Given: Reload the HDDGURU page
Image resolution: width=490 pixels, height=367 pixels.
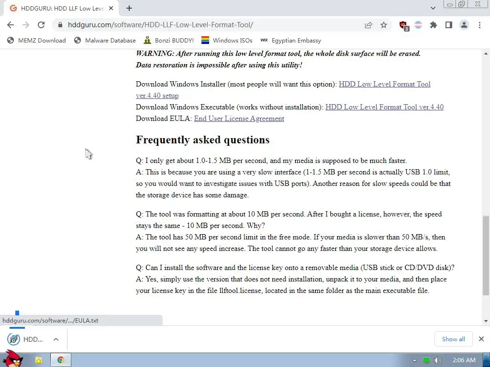Looking at the screenshot, I should click(x=41, y=25).
